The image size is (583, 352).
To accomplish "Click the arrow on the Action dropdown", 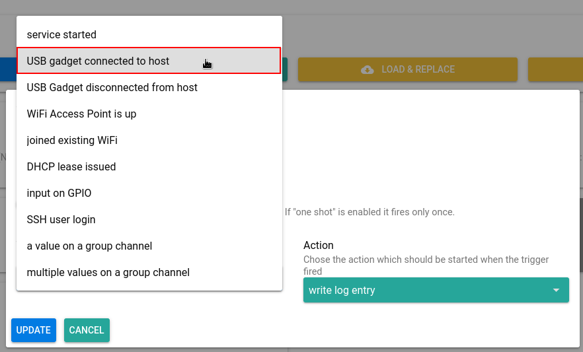I will click(556, 291).
